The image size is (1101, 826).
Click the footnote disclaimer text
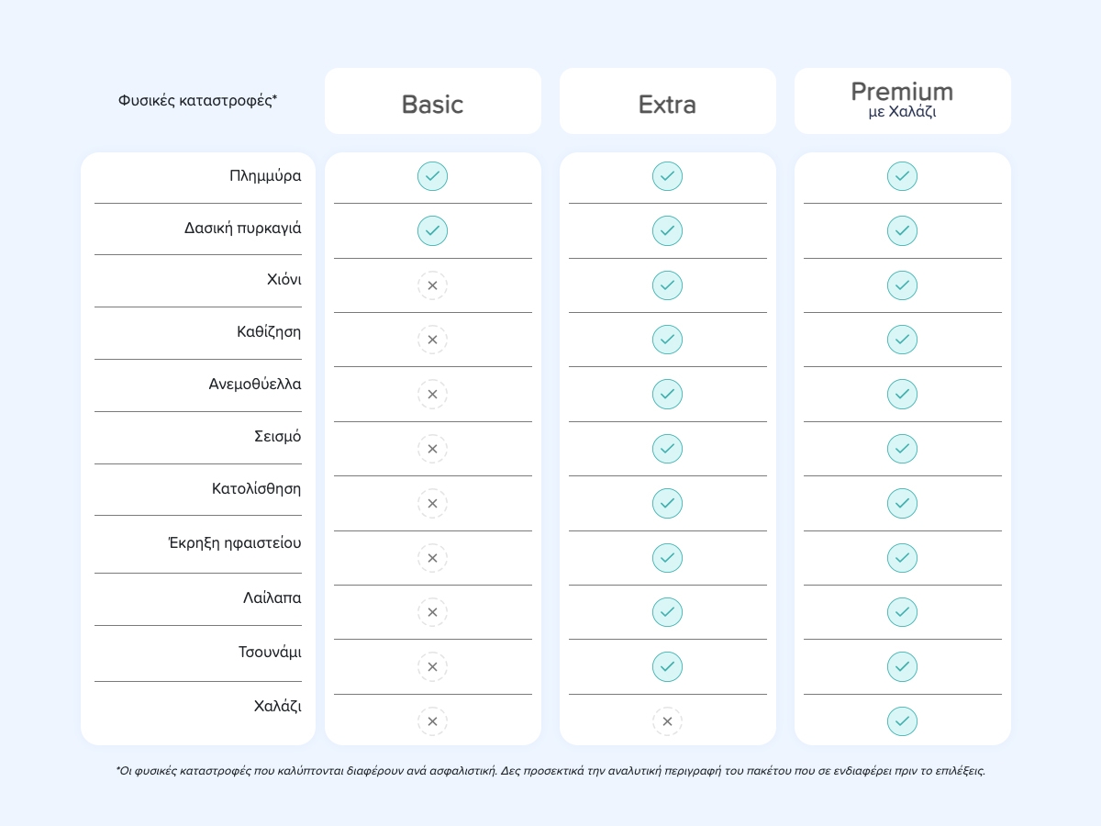(x=550, y=771)
